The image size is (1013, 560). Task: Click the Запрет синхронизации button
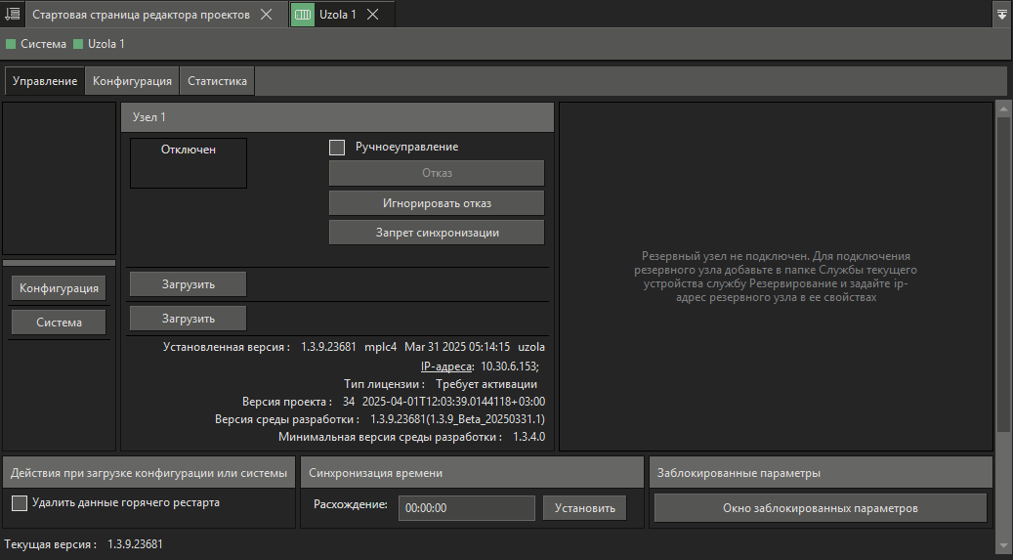[x=437, y=233]
